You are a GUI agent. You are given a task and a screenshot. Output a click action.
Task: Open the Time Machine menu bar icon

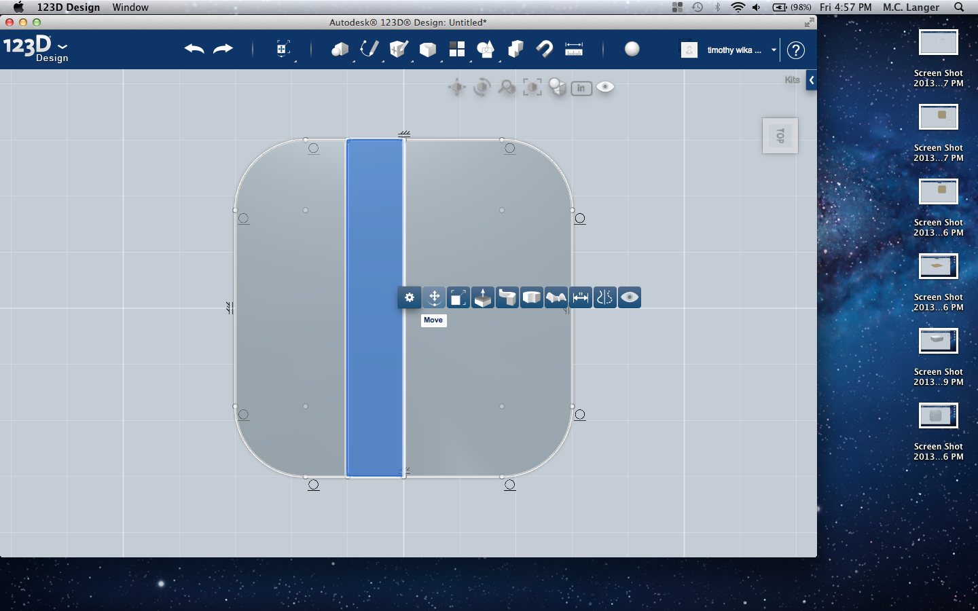[x=698, y=7]
